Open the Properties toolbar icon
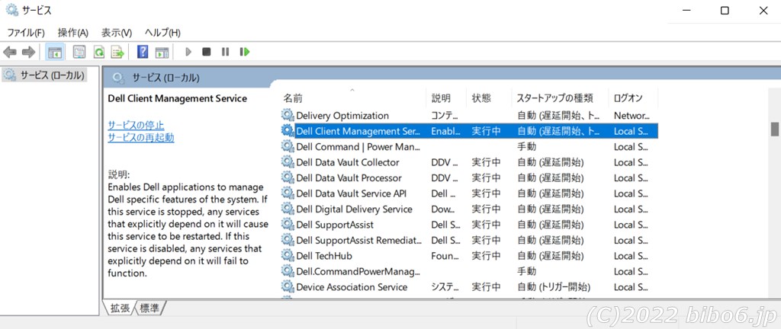The height and width of the screenshot is (329, 781). pyautogui.click(x=79, y=52)
